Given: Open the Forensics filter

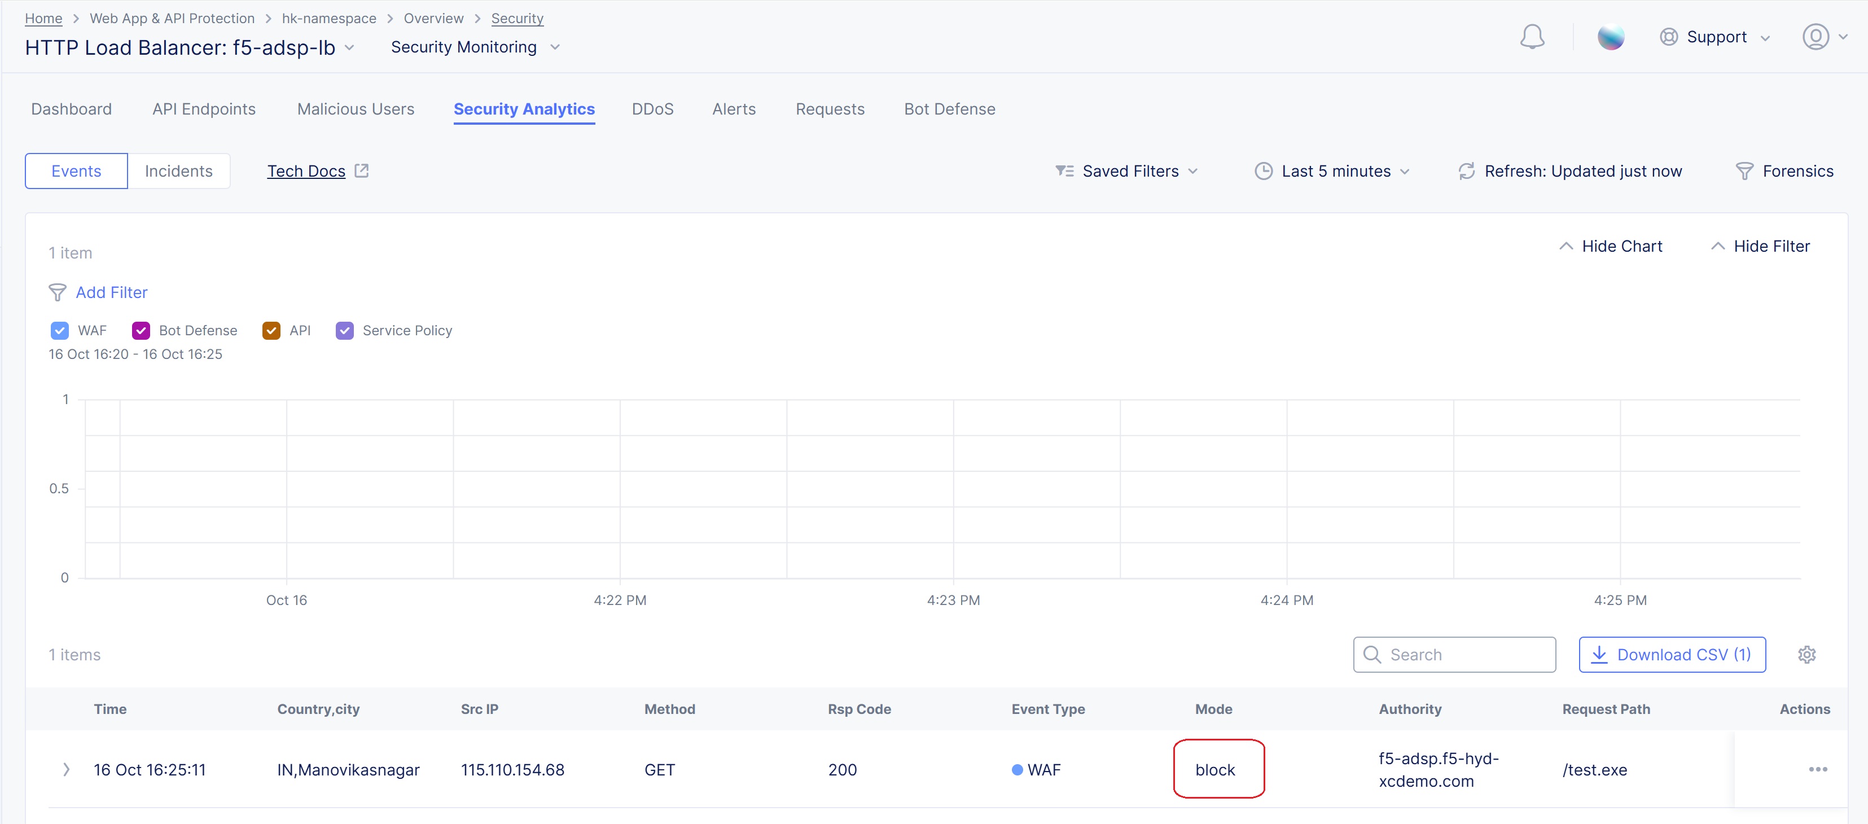Looking at the screenshot, I should pyautogui.click(x=1784, y=171).
